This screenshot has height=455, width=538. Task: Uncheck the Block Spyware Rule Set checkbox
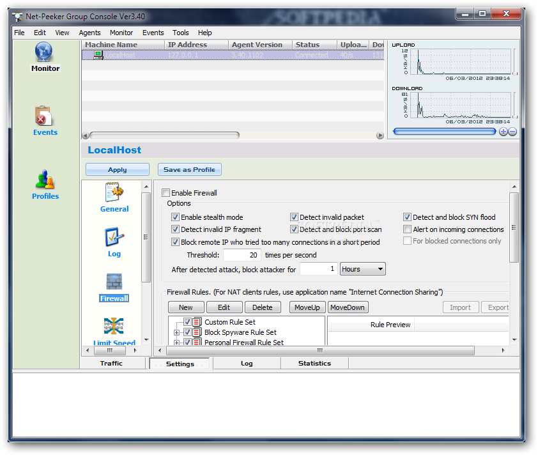click(187, 332)
